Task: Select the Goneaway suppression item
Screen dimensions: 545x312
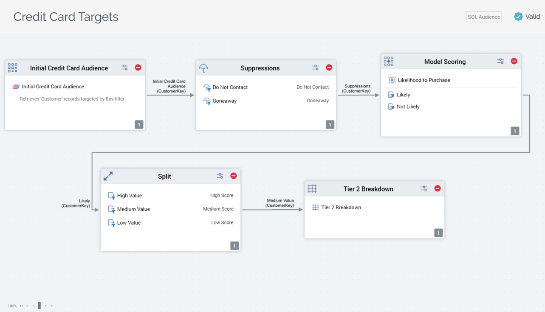Action: tap(225, 101)
